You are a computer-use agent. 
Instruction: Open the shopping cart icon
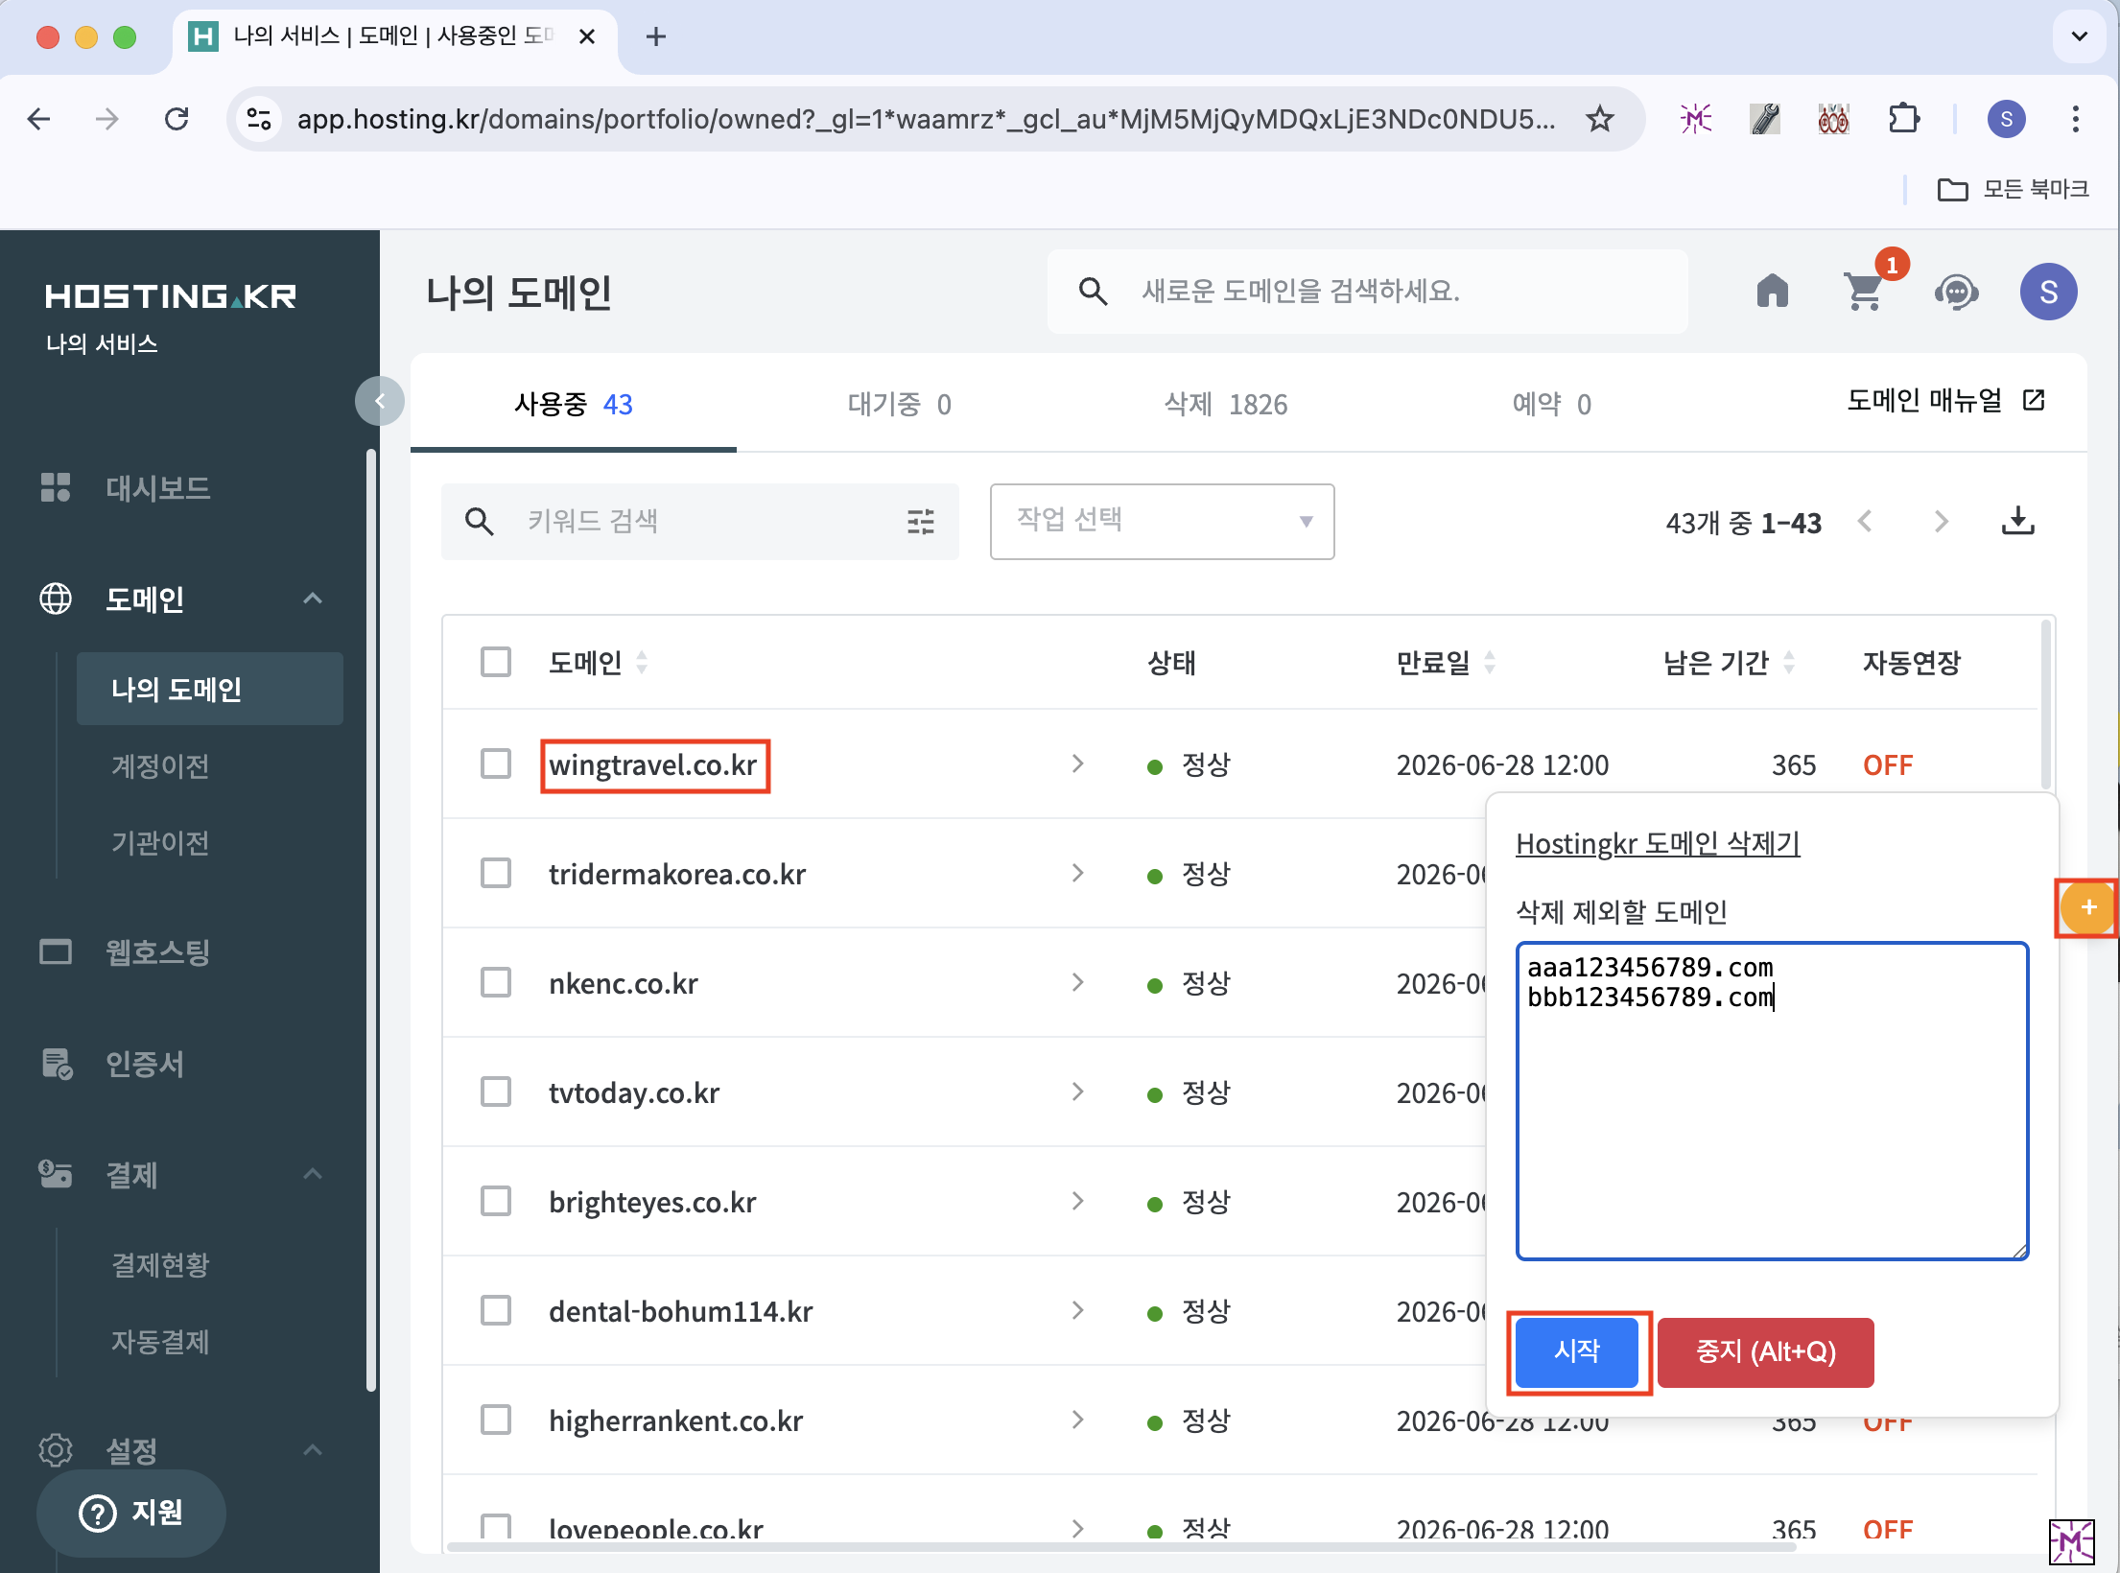pos(1864,292)
